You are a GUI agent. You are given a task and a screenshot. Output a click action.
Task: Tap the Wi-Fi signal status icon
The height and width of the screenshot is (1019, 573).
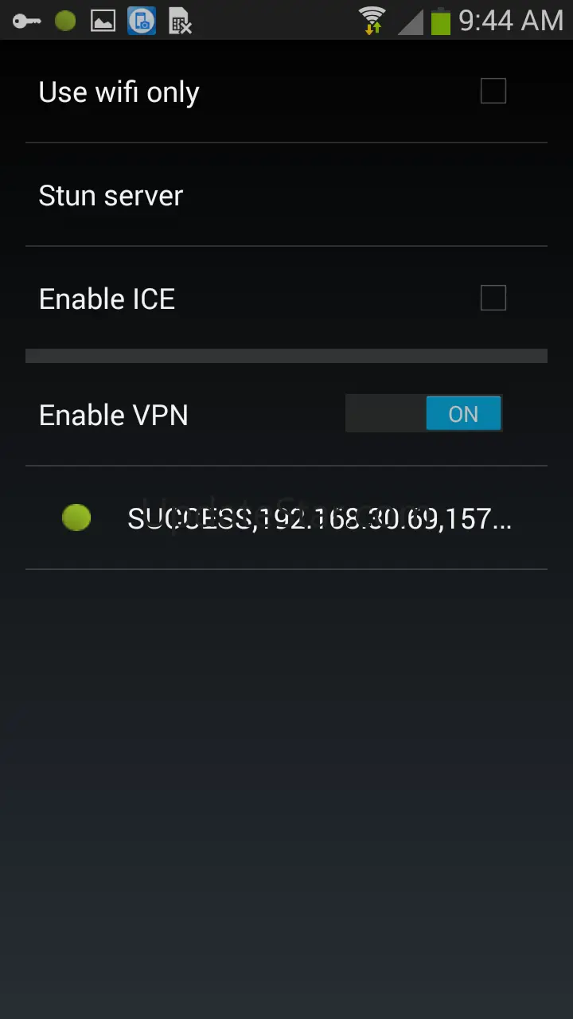372,20
